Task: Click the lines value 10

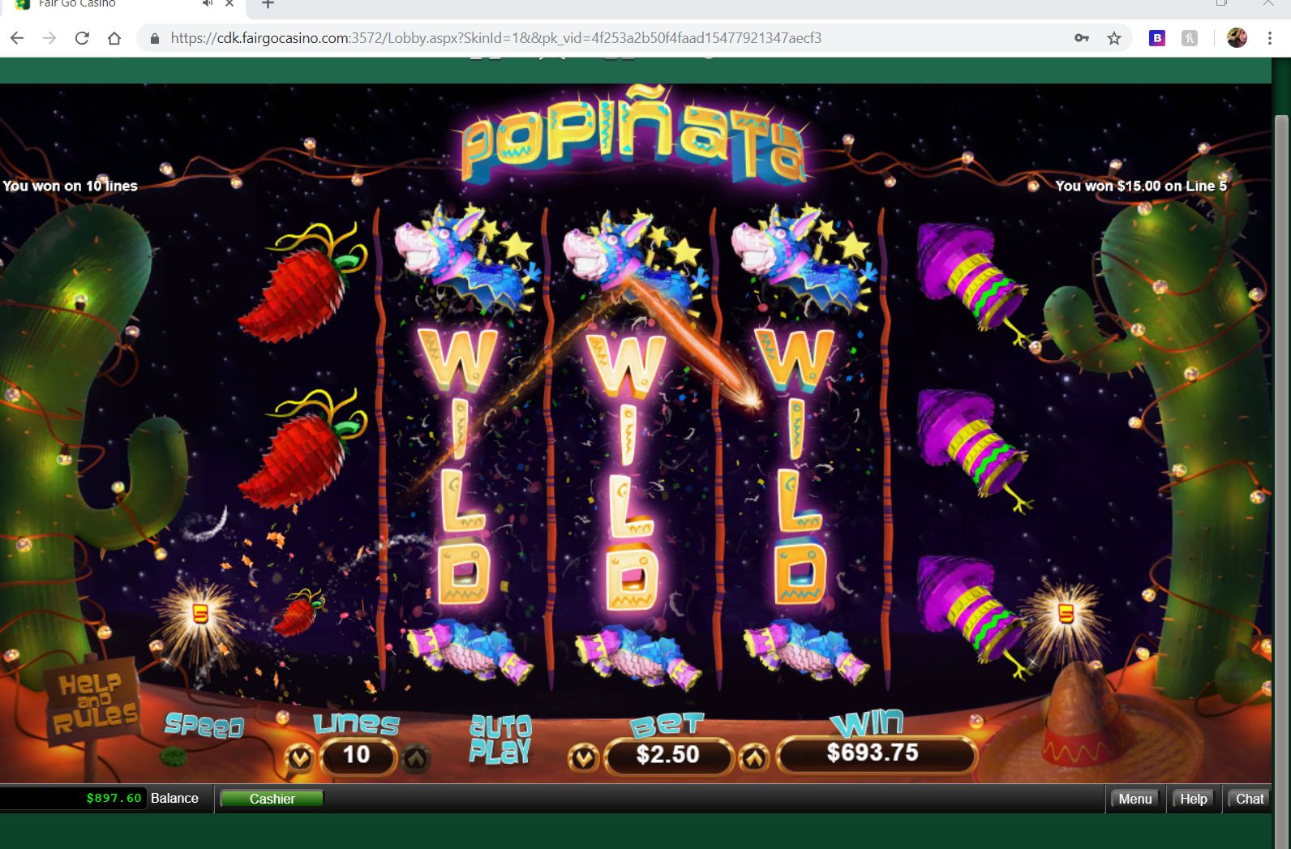Action: pyautogui.click(x=357, y=755)
